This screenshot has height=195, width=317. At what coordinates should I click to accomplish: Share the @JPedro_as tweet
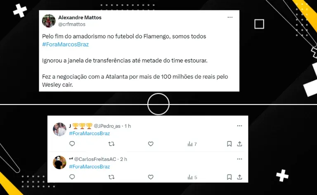[x=239, y=144]
